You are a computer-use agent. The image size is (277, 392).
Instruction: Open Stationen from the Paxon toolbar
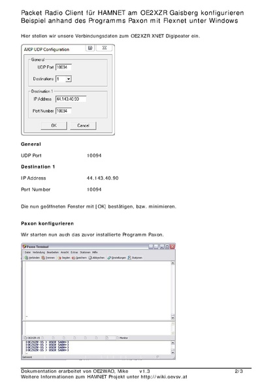point(135,257)
